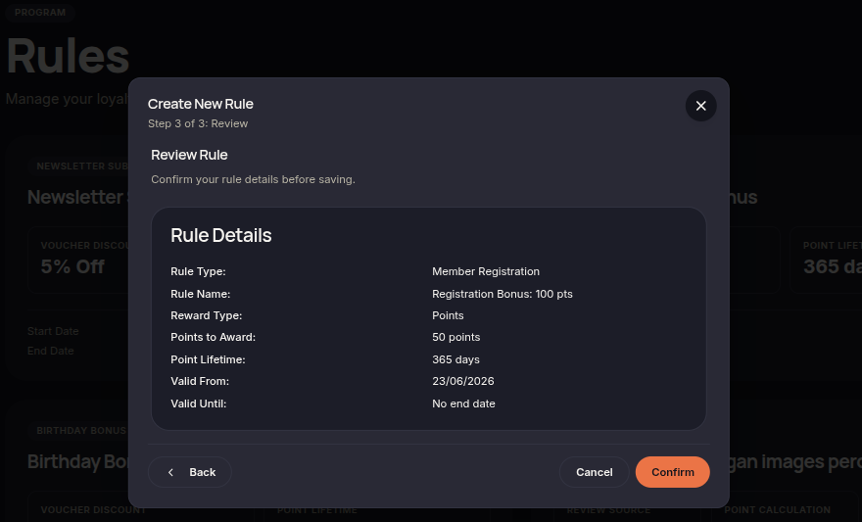Click the Confirm button

point(672,472)
